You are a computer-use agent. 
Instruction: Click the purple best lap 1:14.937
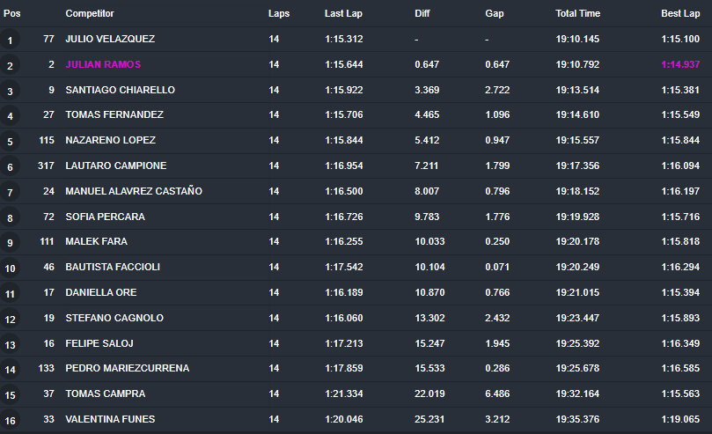click(x=680, y=64)
